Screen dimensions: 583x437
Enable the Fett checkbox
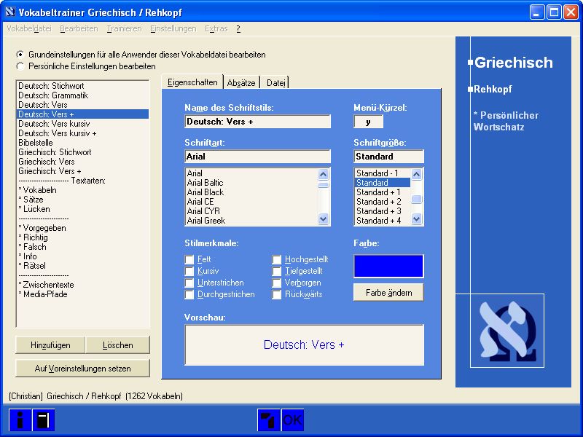point(189,259)
